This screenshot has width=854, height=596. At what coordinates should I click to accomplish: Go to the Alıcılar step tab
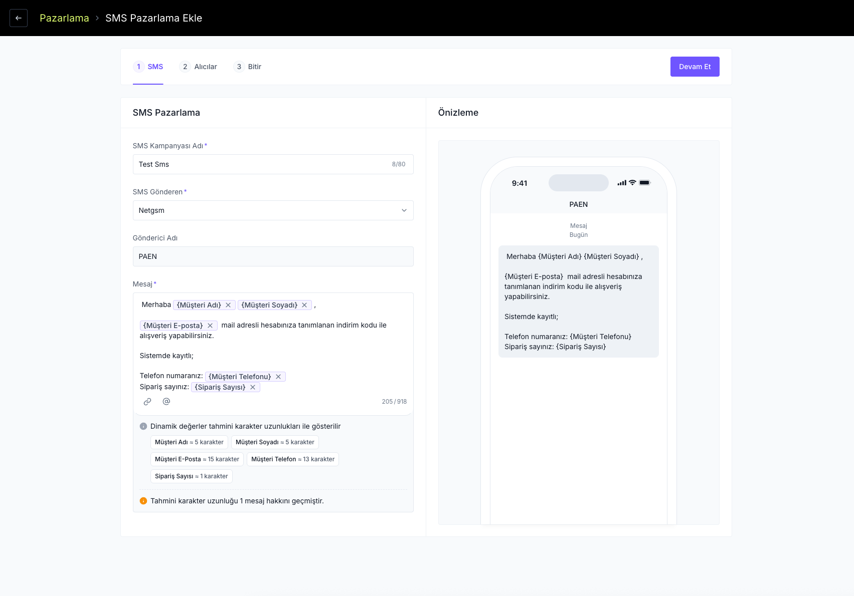(x=198, y=67)
